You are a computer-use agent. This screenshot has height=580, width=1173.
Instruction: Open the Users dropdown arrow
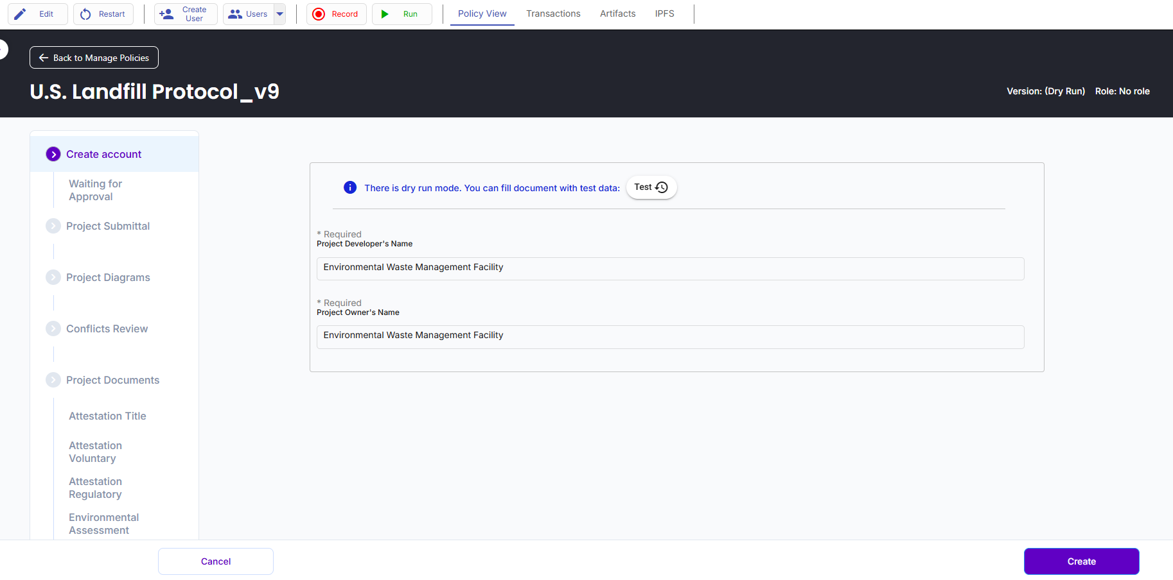tap(280, 14)
